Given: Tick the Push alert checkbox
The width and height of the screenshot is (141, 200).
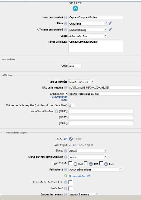Looking at the screenshot, I should click(101, 163).
